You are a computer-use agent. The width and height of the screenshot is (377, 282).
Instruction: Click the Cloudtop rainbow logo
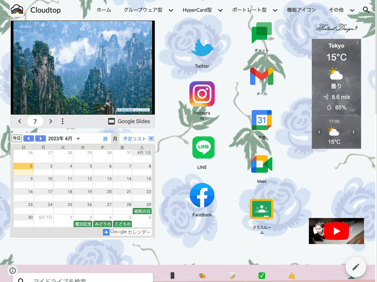click(x=17, y=10)
